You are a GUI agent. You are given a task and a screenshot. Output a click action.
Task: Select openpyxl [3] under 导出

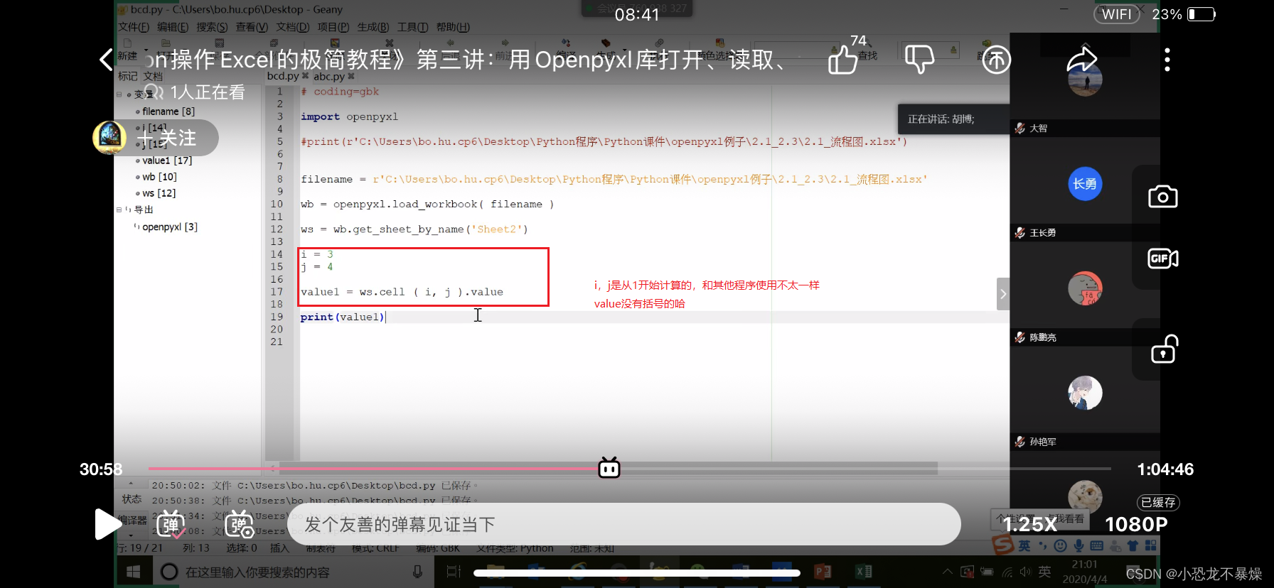170,227
